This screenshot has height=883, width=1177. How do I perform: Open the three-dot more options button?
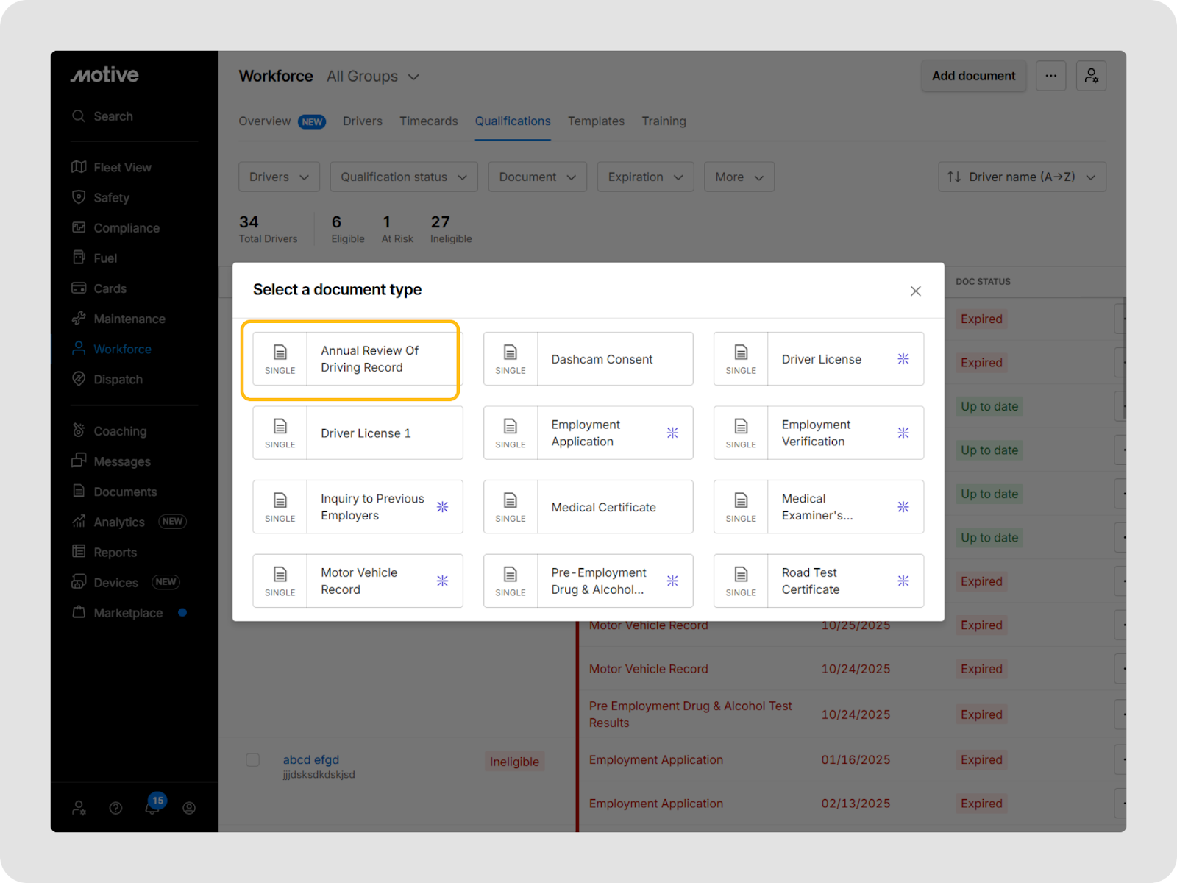[x=1050, y=76]
